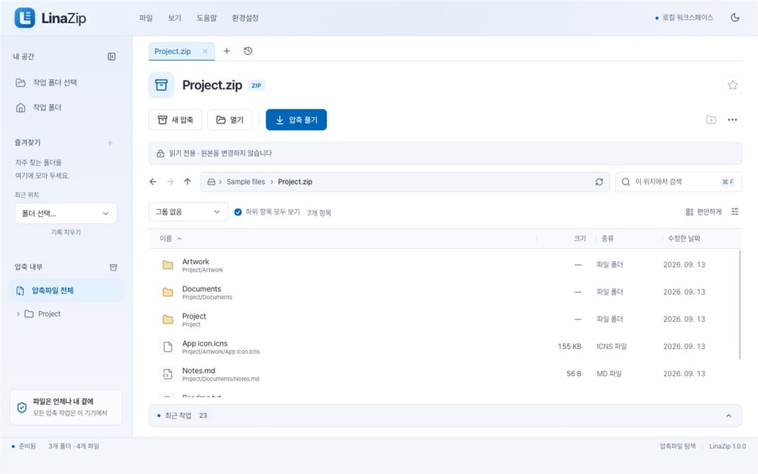This screenshot has height=474, width=758.
Task: Click the App icon.icns file icon
Action: pos(168,347)
